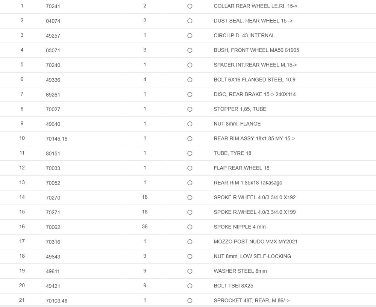This screenshot has height=307, width=376.
Task: Click part number 70240
Action: (x=53, y=65)
